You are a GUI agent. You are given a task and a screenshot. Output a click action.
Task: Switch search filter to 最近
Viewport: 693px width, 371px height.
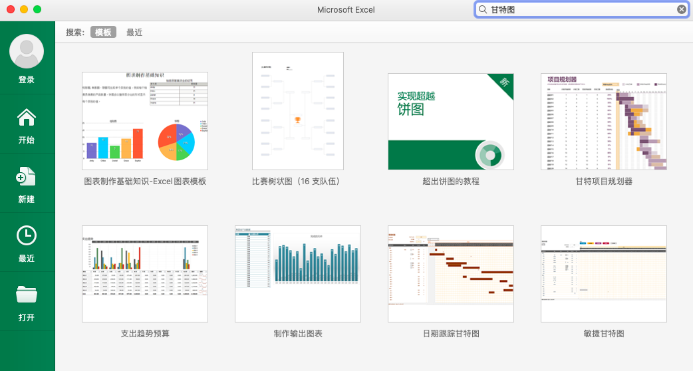point(134,32)
